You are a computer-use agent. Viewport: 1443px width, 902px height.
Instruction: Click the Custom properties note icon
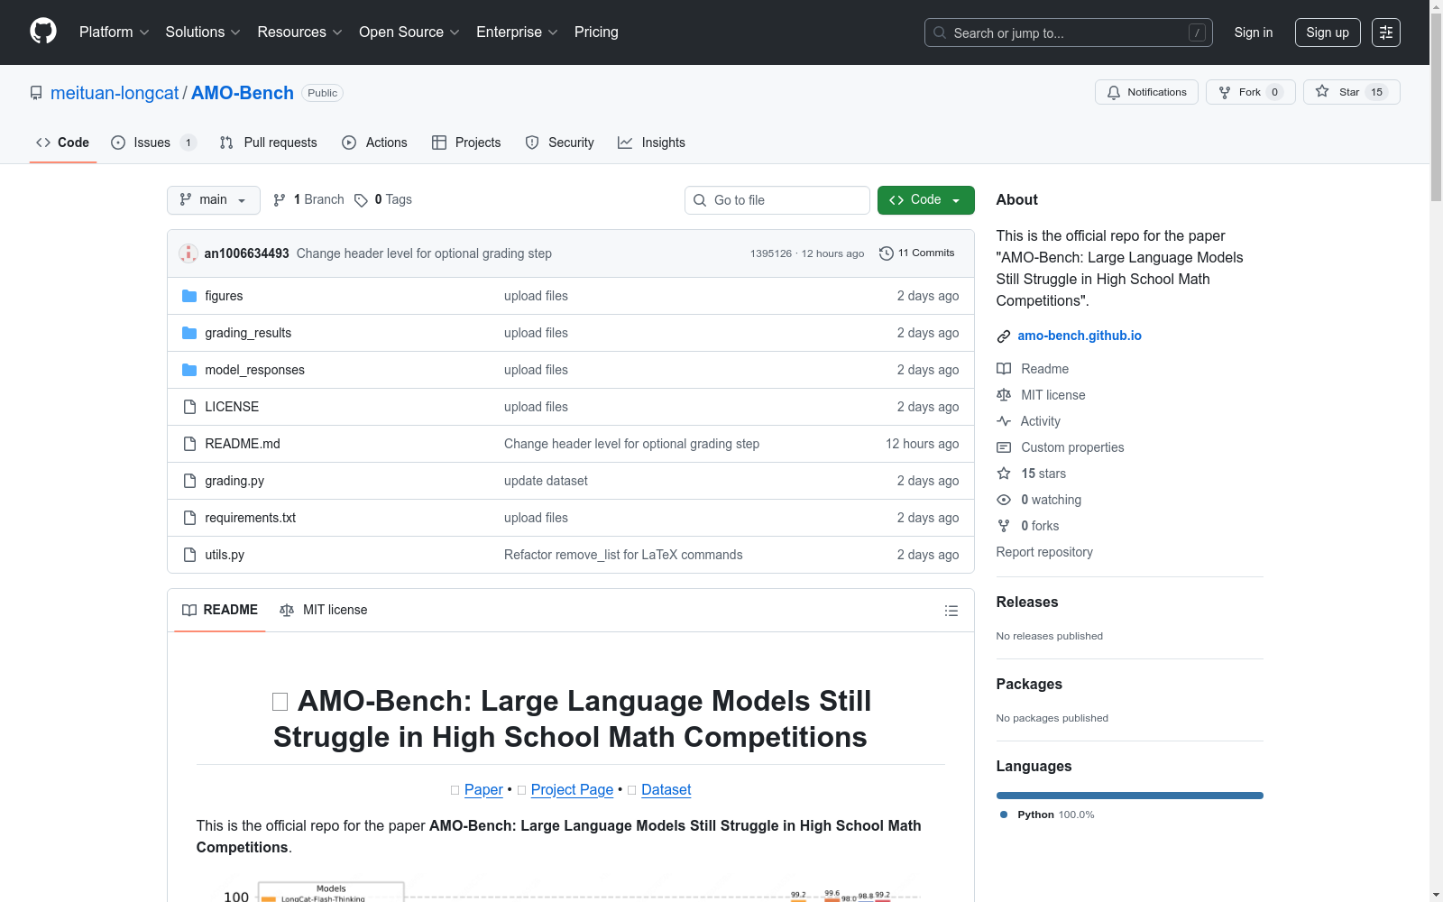[x=1004, y=447]
